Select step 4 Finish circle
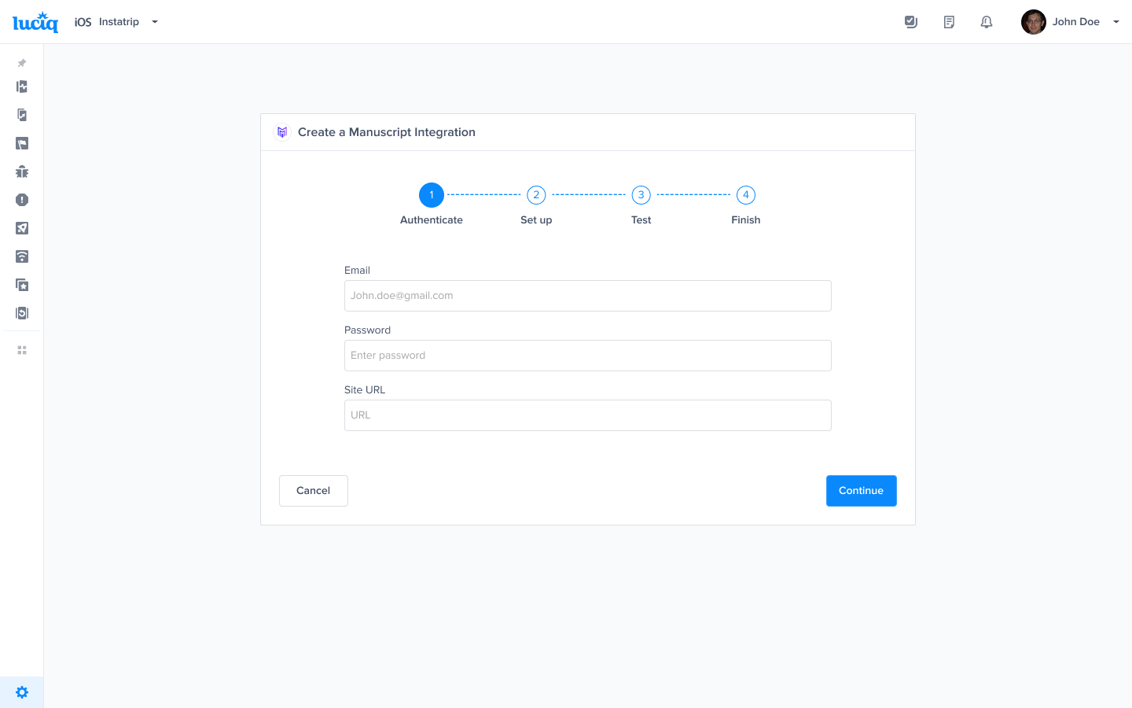 [x=746, y=195]
